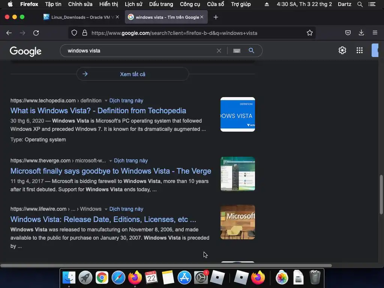Close the Linux_Downloads tab
The height and width of the screenshot is (288, 384).
point(117,17)
